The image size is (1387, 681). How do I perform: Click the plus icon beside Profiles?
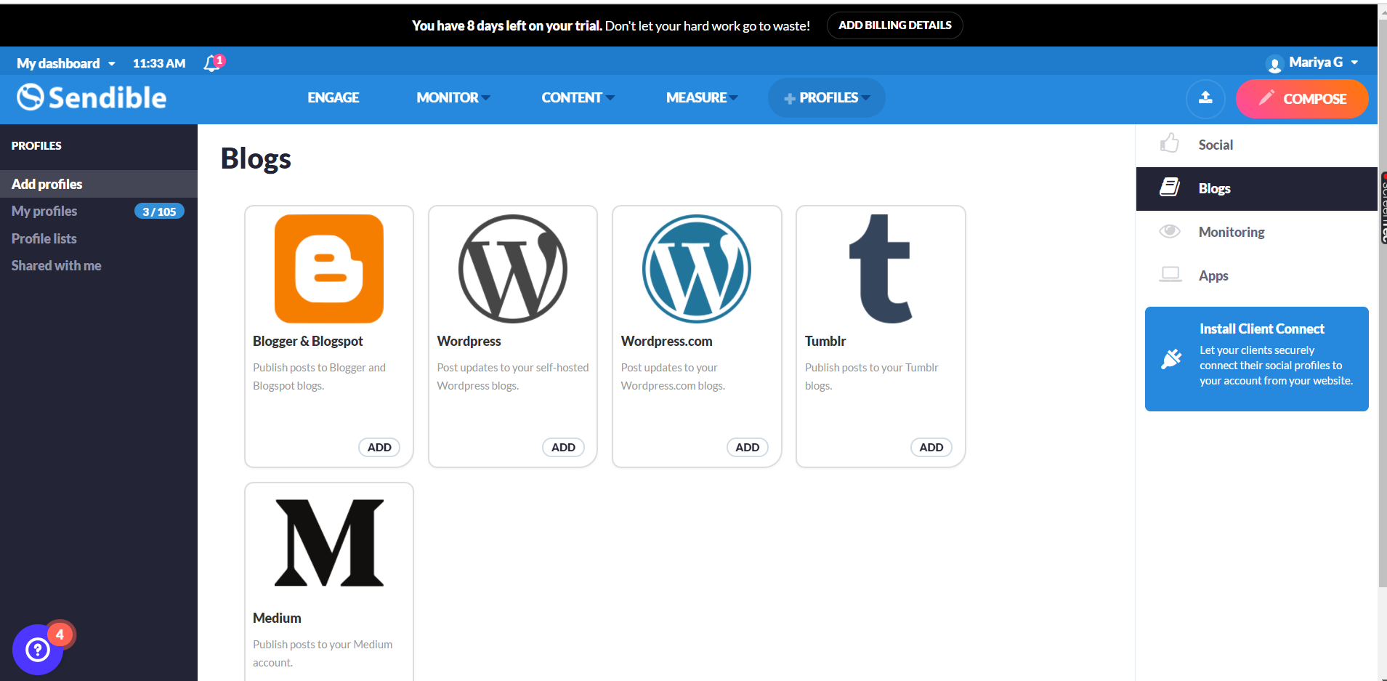[x=790, y=98]
